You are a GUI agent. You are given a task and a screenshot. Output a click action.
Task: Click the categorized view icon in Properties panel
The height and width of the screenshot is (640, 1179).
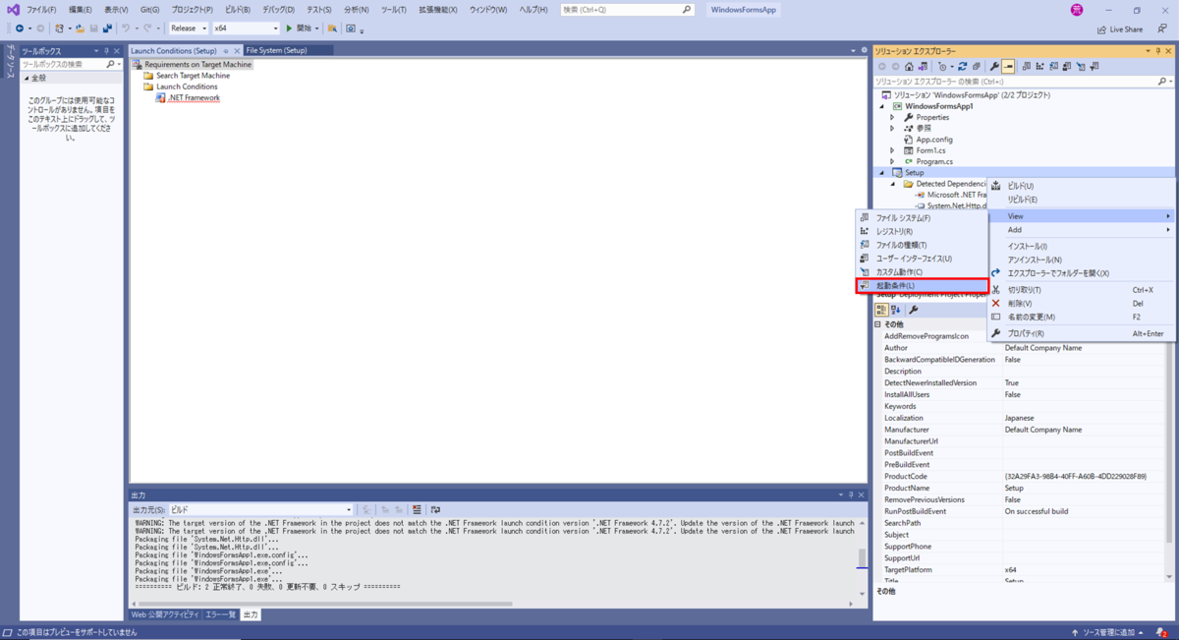click(881, 310)
